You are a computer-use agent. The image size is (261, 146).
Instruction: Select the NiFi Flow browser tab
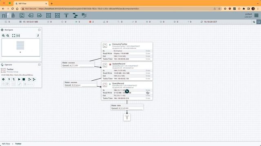click(x=31, y=4)
